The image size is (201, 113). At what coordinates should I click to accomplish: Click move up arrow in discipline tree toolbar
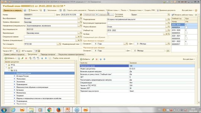click(x=42, y=58)
